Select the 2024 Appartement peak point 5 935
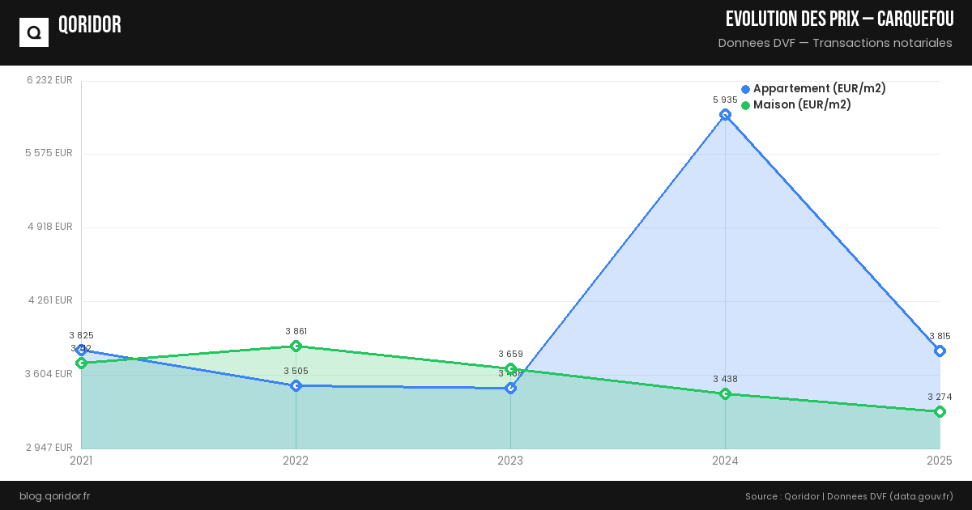The width and height of the screenshot is (972, 510). [x=725, y=114]
